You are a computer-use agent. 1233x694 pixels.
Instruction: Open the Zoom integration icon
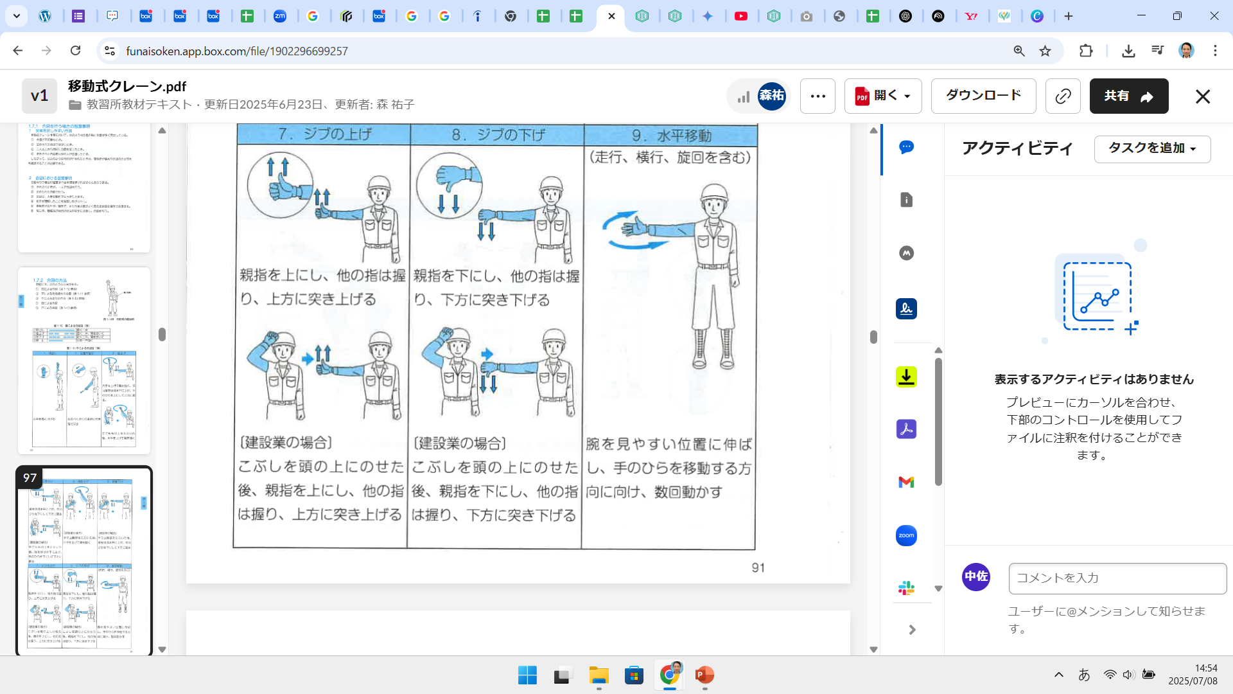tap(906, 535)
